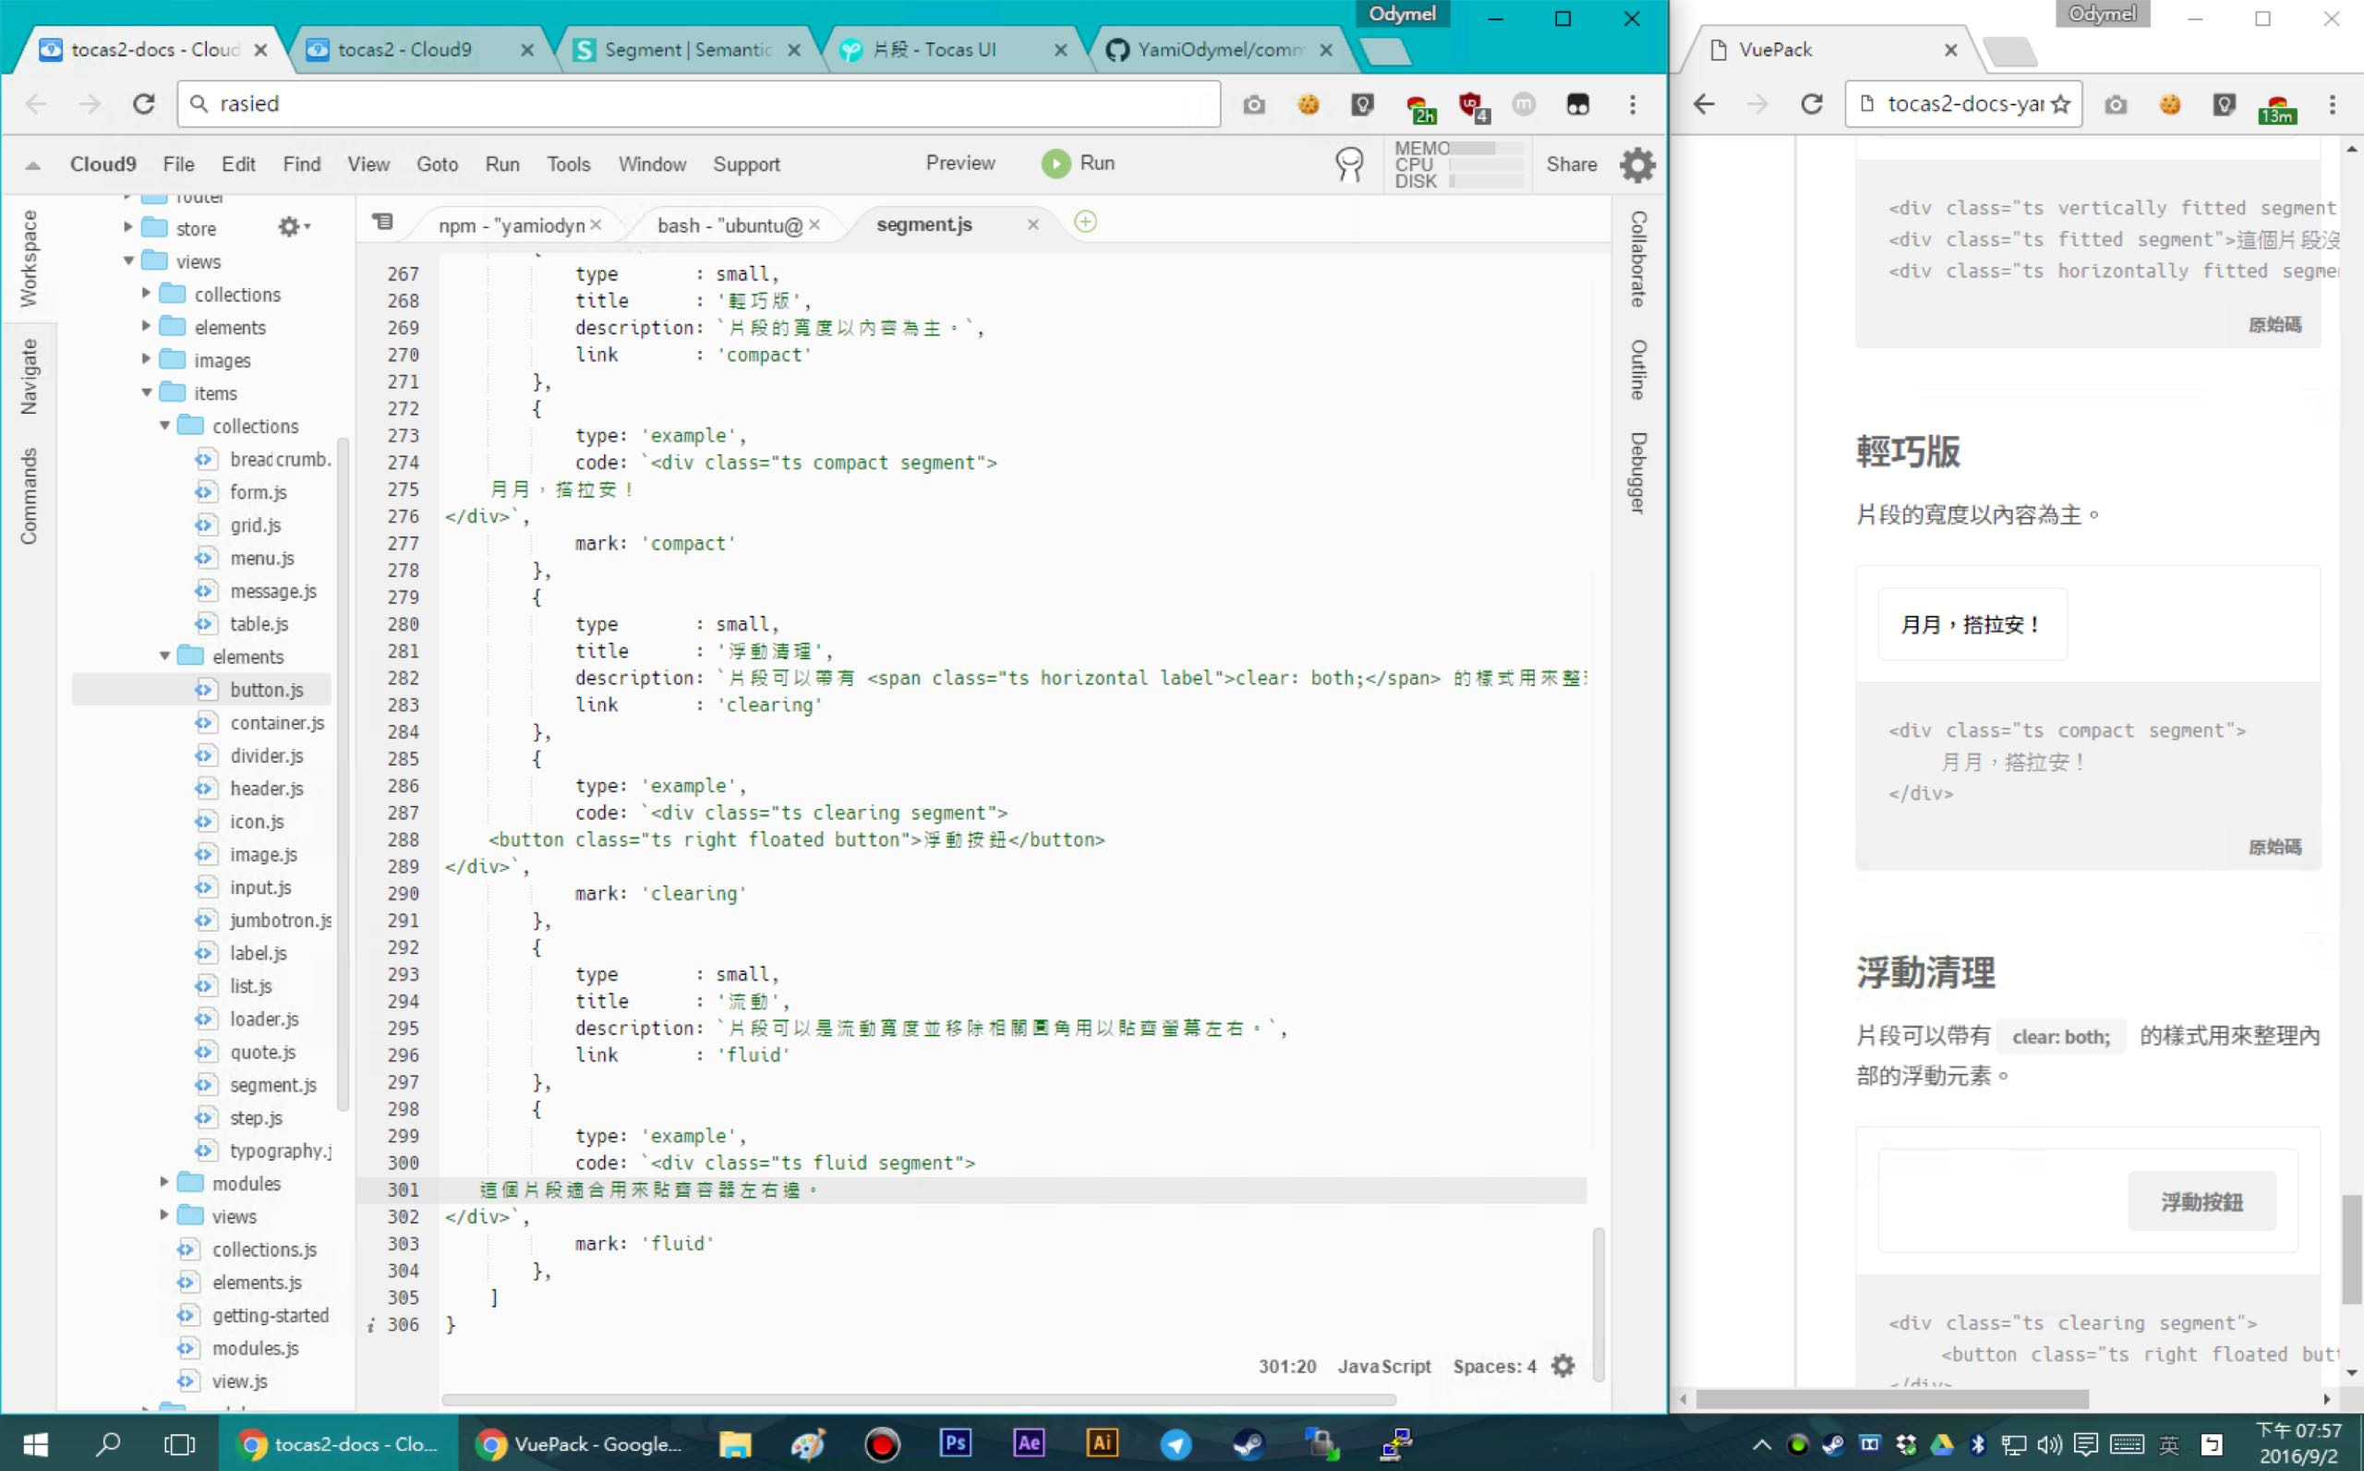The height and width of the screenshot is (1471, 2364).
Task: Click the new tab plus icon
Action: tap(1085, 223)
